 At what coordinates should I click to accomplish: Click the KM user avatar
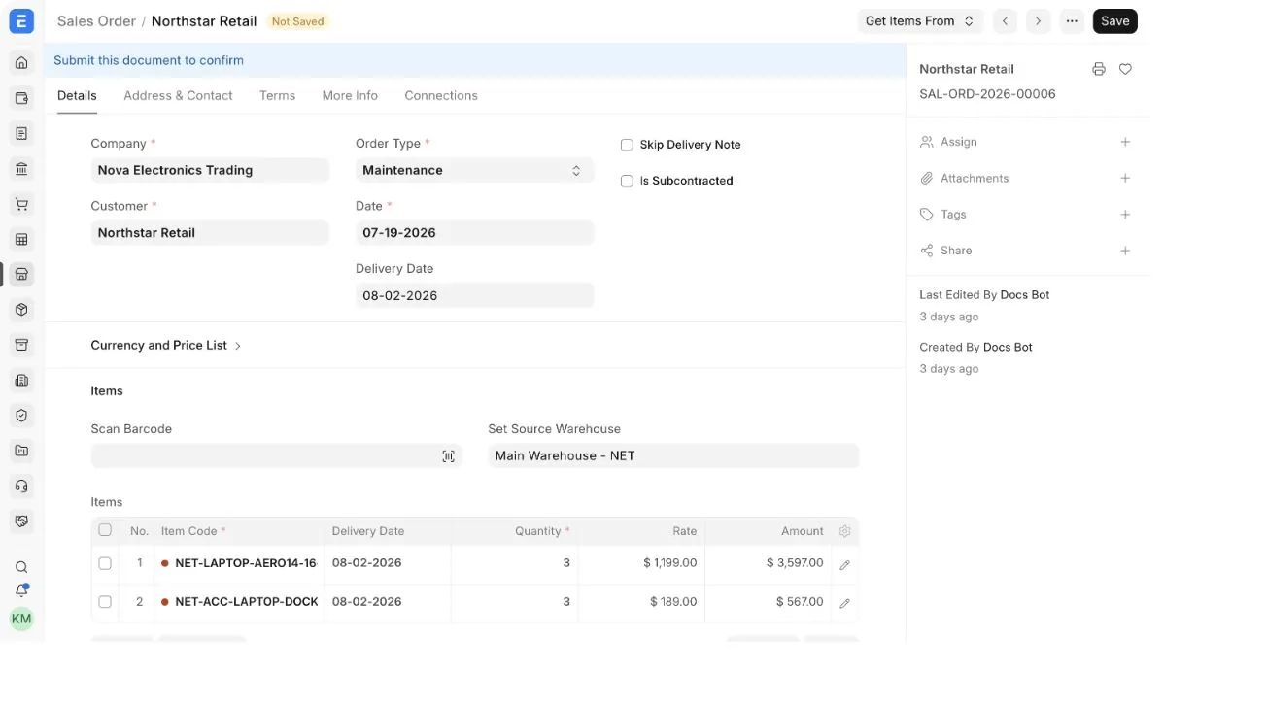21,619
